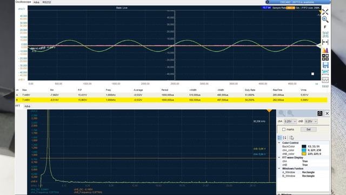Click the FFT zoom in magnifier icon
The image size is (346, 195).
pyautogui.click(x=282, y=113)
